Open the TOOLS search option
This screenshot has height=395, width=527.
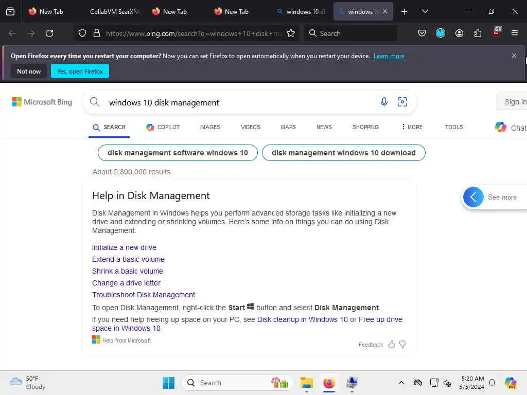[454, 127]
